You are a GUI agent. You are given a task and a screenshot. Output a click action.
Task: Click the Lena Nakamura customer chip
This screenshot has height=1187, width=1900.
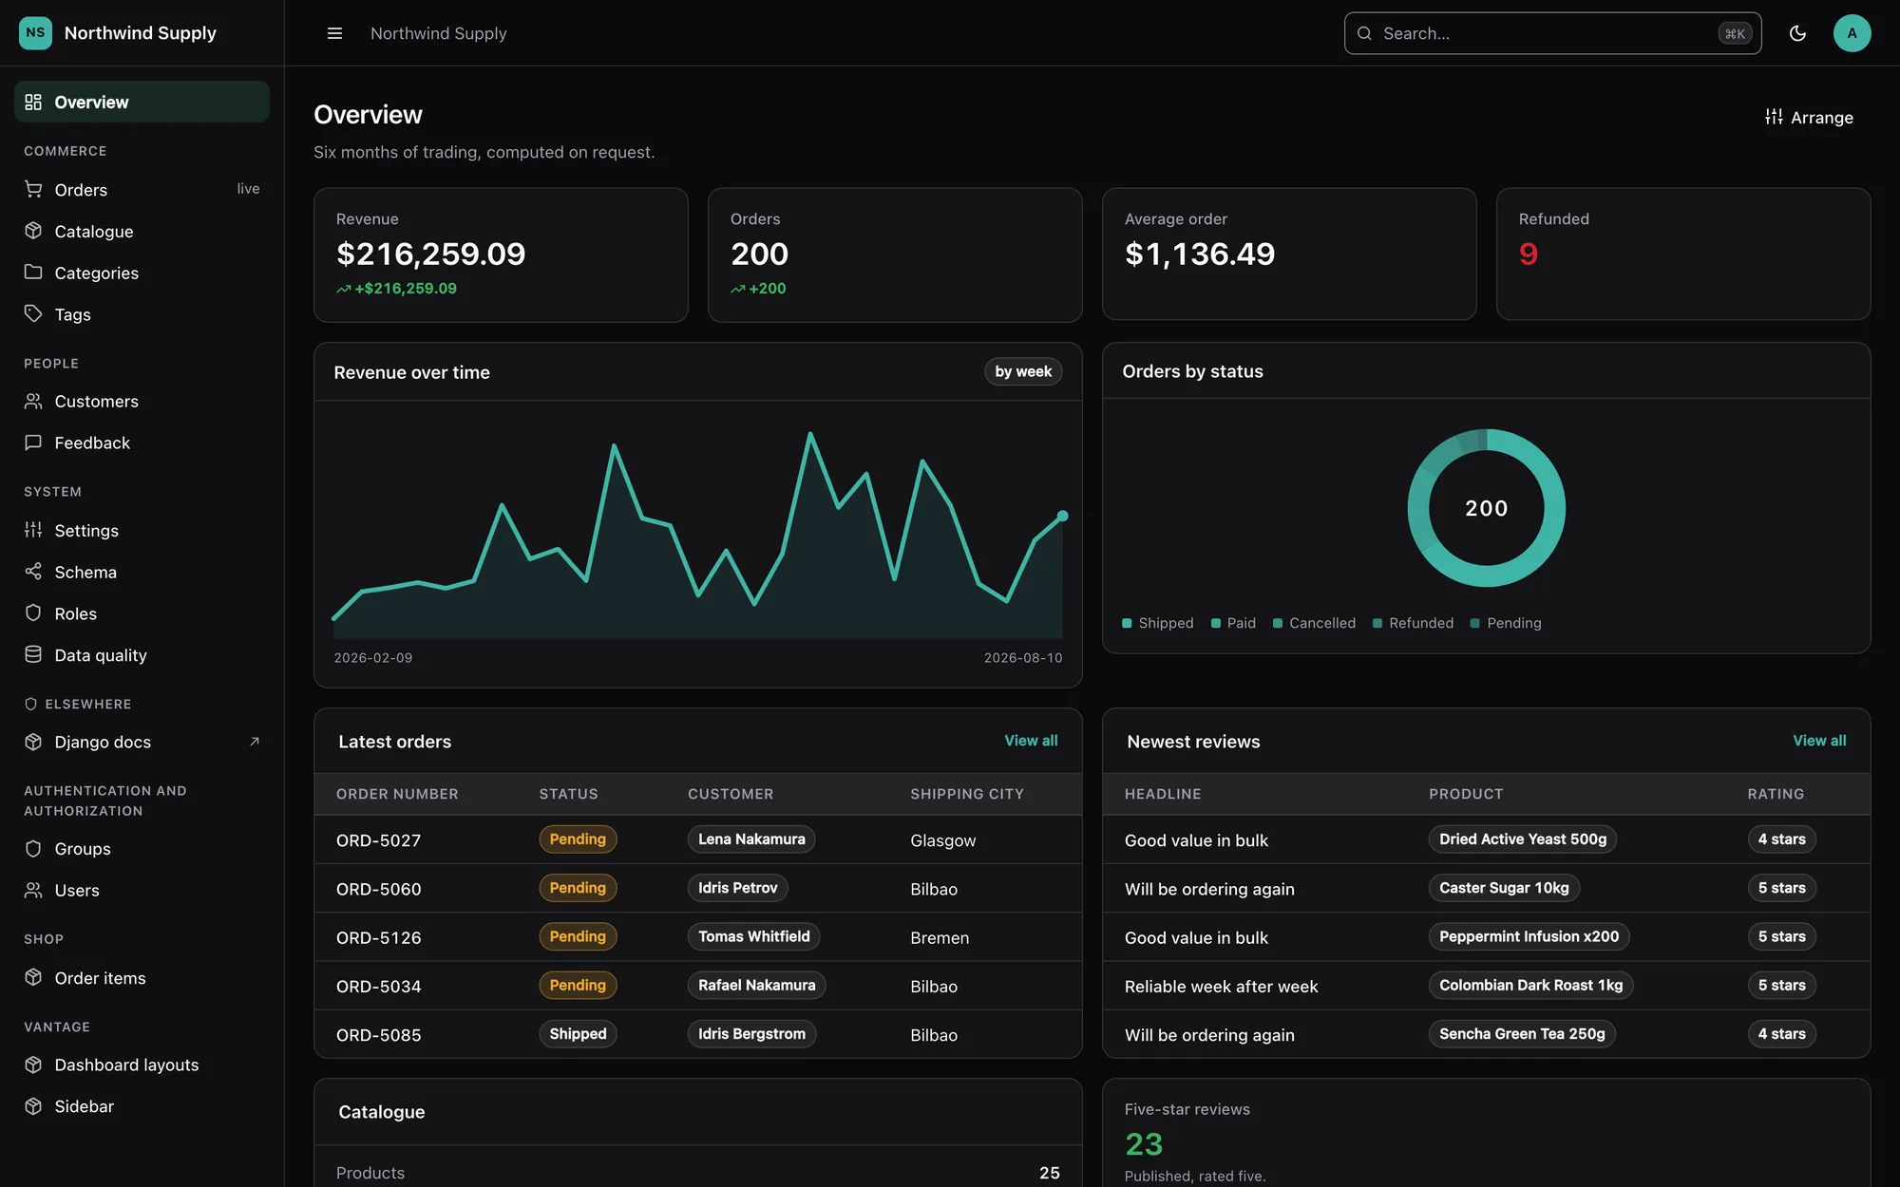[x=751, y=839]
